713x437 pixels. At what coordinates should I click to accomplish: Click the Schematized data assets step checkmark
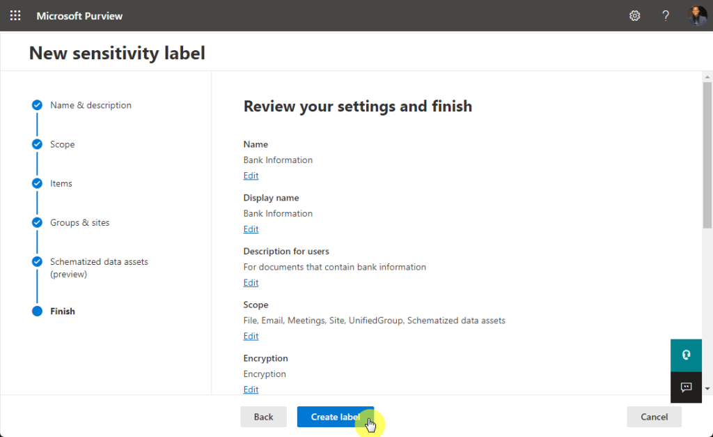click(x=38, y=262)
